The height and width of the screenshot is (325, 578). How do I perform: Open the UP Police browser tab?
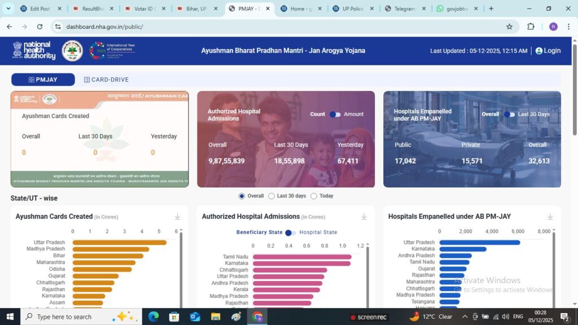coord(352,8)
